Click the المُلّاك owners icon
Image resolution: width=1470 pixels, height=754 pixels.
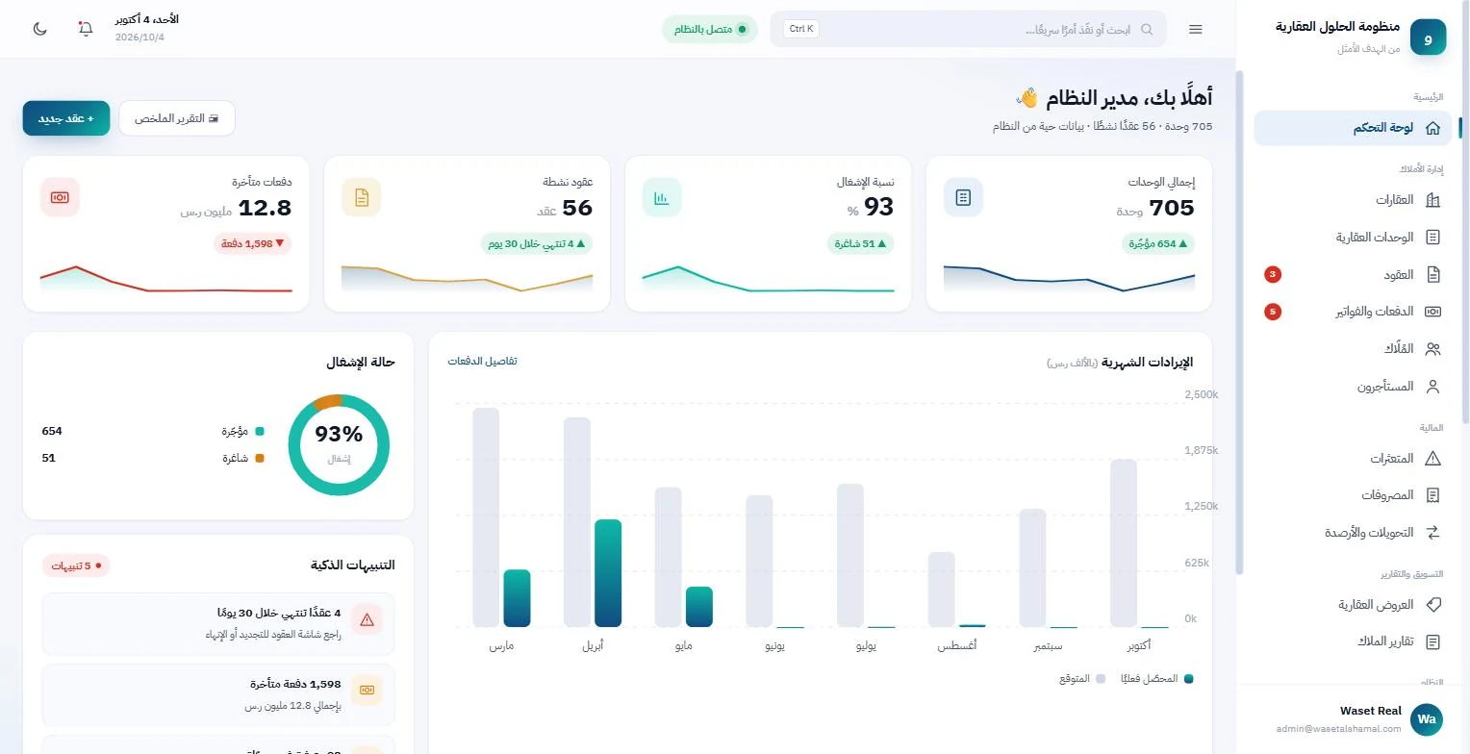click(1432, 349)
